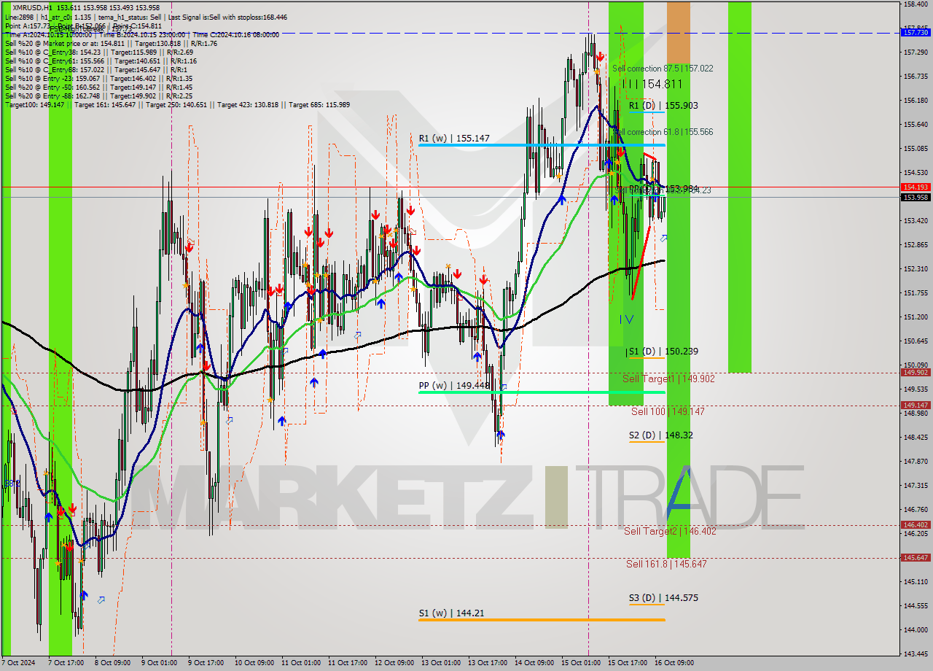Click the 'Sell 161.8 | 145.647' label
The height and width of the screenshot is (671, 933).
(x=666, y=564)
